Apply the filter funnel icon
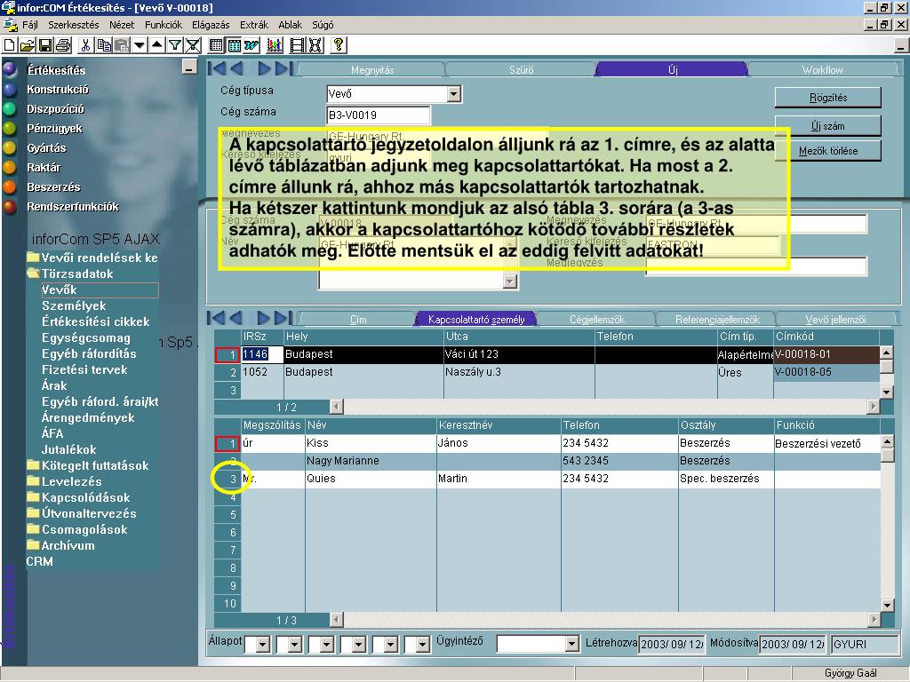 [x=175, y=45]
